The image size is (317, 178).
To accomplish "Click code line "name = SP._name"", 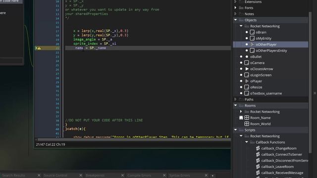I will point(91,48).
